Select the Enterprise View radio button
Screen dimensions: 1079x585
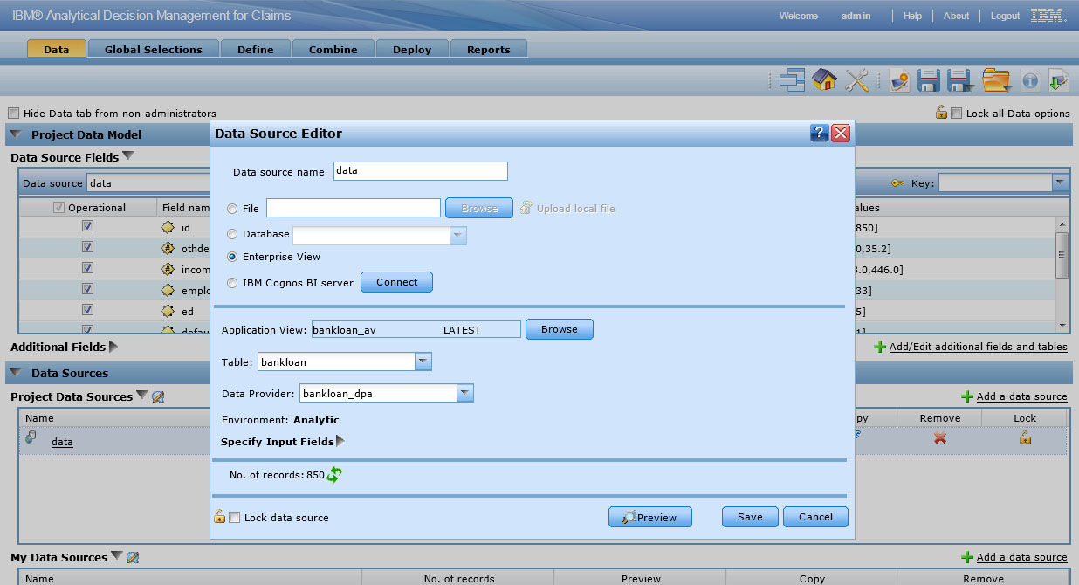pyautogui.click(x=232, y=257)
